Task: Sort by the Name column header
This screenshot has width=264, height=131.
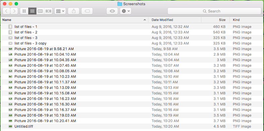Action: [74, 20]
